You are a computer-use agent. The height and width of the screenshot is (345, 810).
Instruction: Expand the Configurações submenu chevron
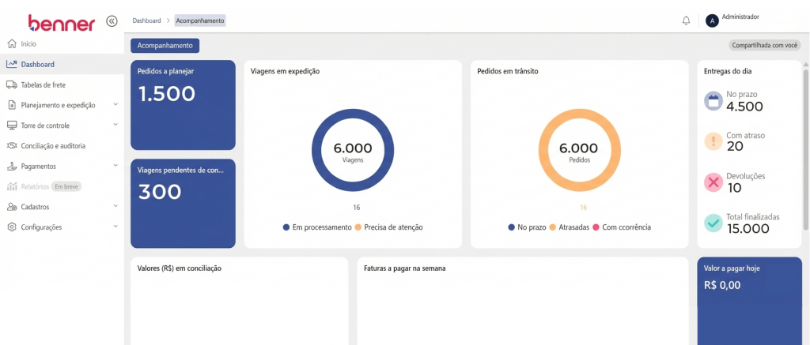[115, 227]
